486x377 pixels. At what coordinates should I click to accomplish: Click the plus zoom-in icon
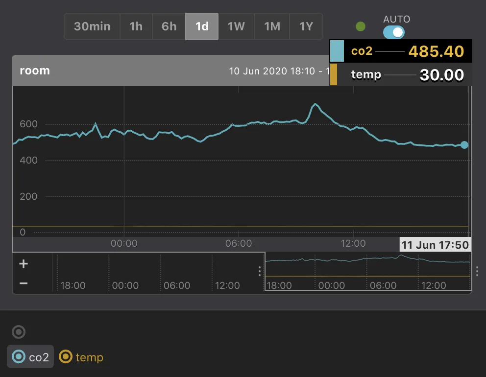pyautogui.click(x=23, y=264)
